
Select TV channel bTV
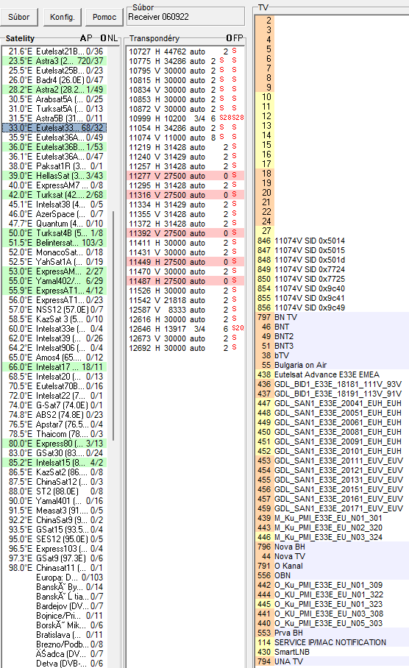click(x=332, y=355)
